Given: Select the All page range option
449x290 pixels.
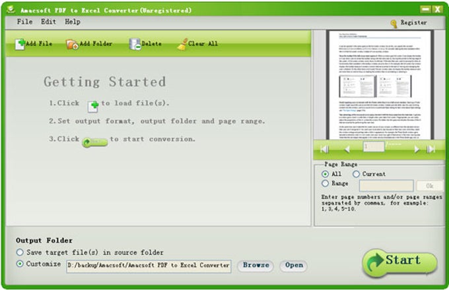Looking at the screenshot, I should click(x=325, y=174).
